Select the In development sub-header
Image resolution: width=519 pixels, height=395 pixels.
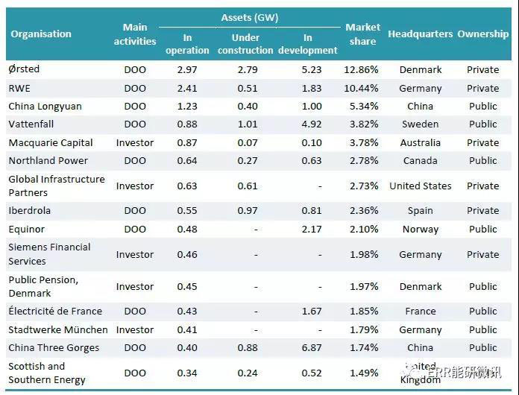(307, 44)
